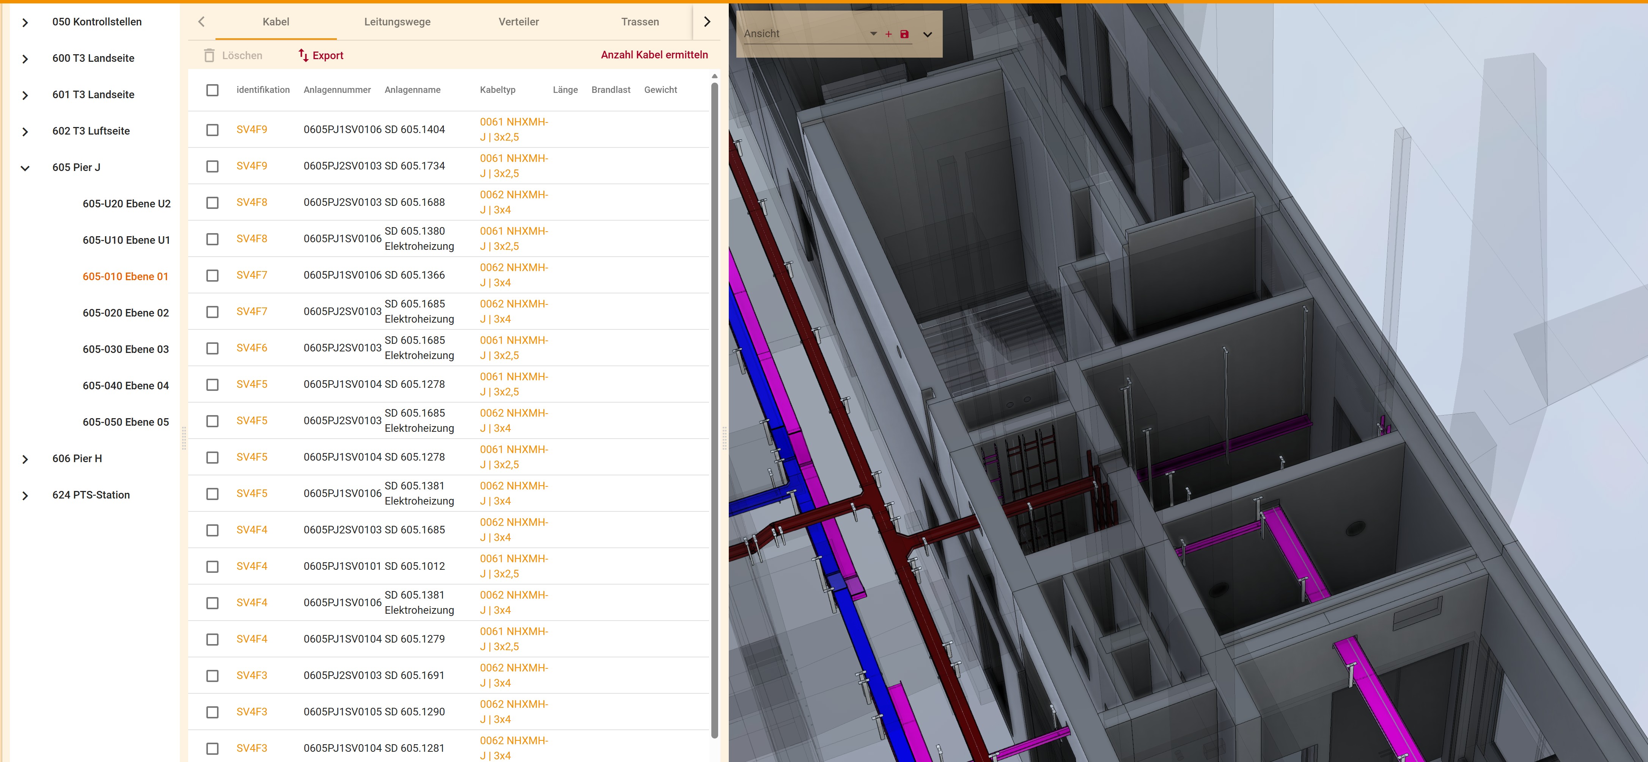Switch to the Leitungswege tab
Screen dimensions: 1648x762
(397, 22)
